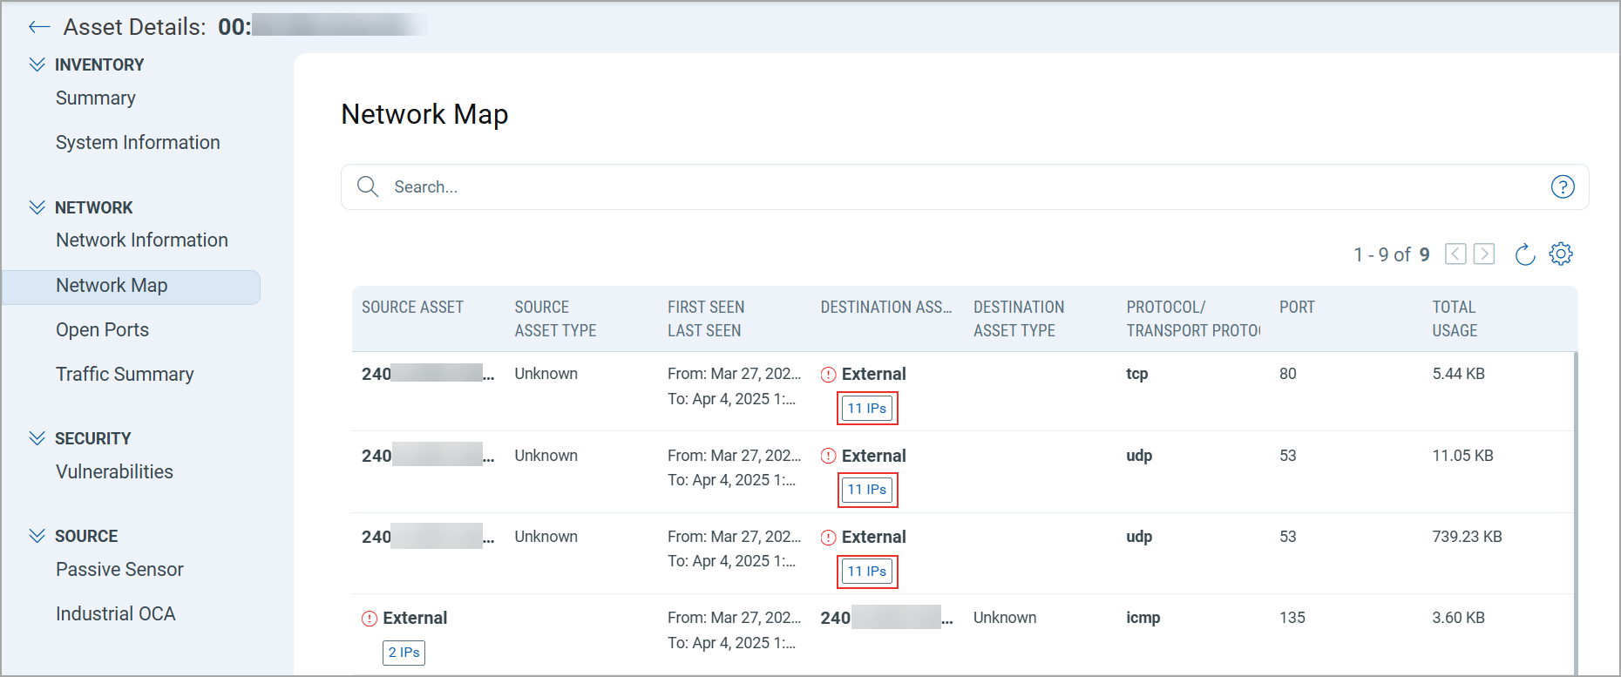The image size is (1621, 677).
Task: Open Summary page
Action: 96,98
